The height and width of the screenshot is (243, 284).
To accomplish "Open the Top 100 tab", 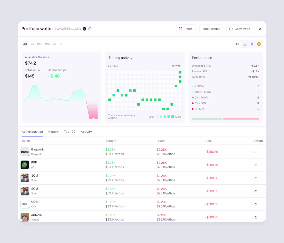I will [x=70, y=132].
